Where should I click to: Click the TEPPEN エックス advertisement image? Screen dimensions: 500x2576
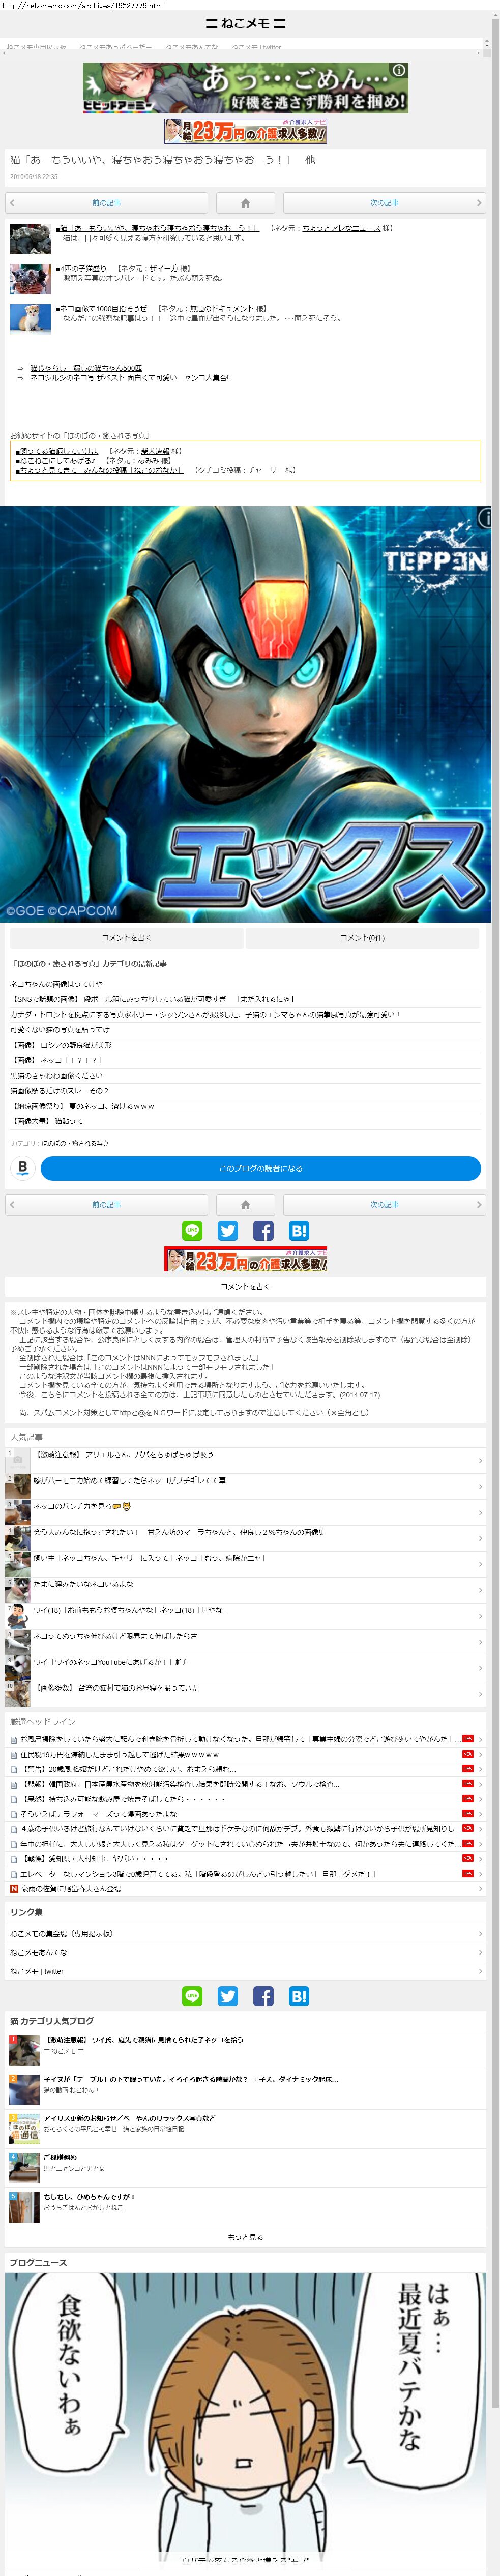point(246,714)
